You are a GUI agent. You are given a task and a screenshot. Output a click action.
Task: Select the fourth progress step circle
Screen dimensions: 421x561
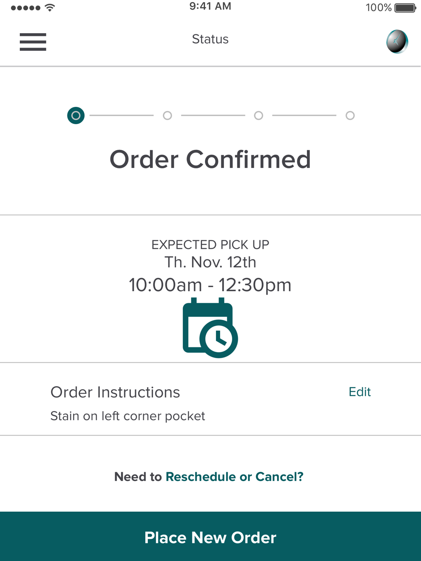(350, 115)
